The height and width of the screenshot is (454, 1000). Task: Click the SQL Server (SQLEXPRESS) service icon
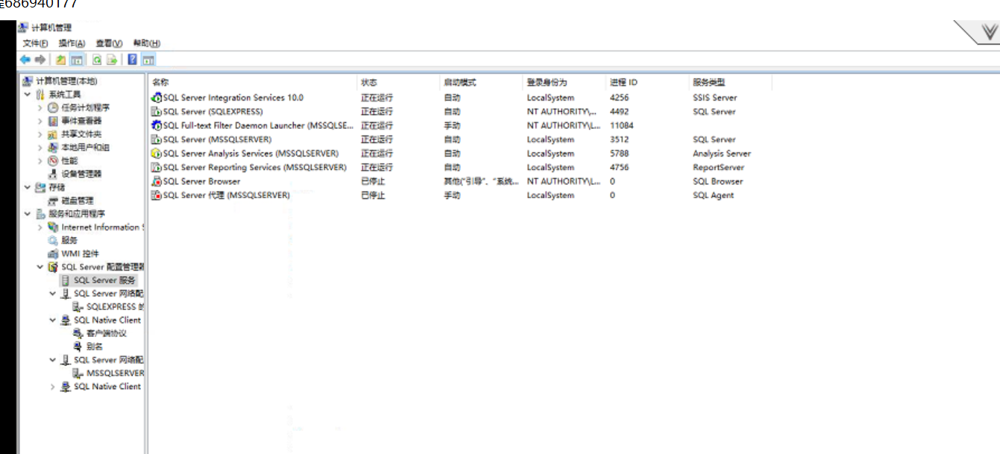click(156, 112)
